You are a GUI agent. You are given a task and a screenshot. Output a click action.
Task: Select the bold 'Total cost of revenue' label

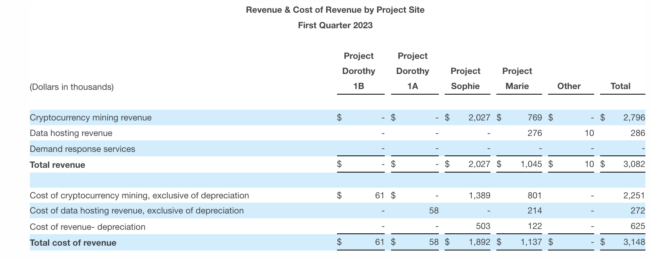73,243
